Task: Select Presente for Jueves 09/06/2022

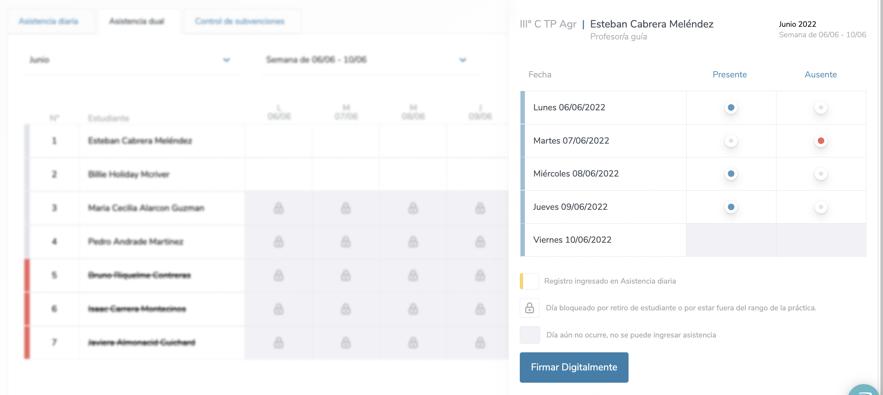Action: 731,207
